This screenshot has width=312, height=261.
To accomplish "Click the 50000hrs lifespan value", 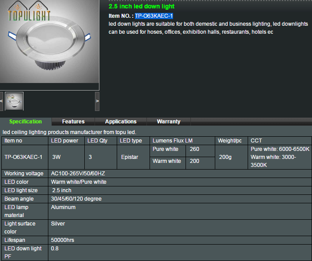I will (x=63, y=240).
